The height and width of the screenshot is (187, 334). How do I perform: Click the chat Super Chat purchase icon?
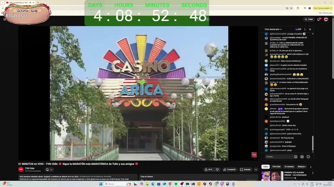click(302, 157)
